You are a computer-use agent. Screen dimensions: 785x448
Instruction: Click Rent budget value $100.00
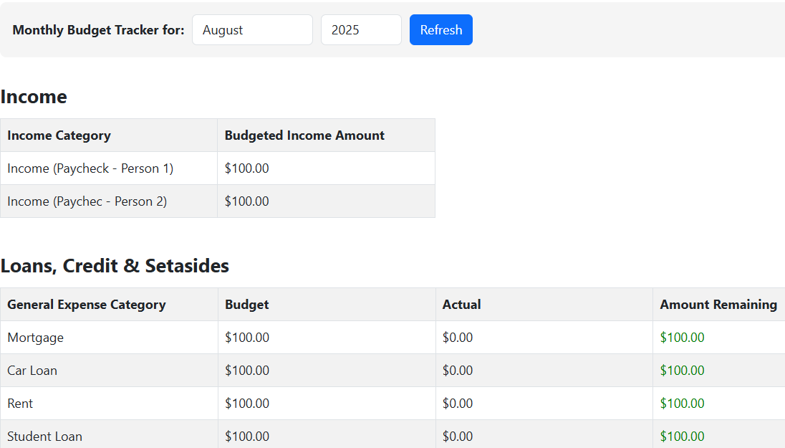tap(247, 404)
